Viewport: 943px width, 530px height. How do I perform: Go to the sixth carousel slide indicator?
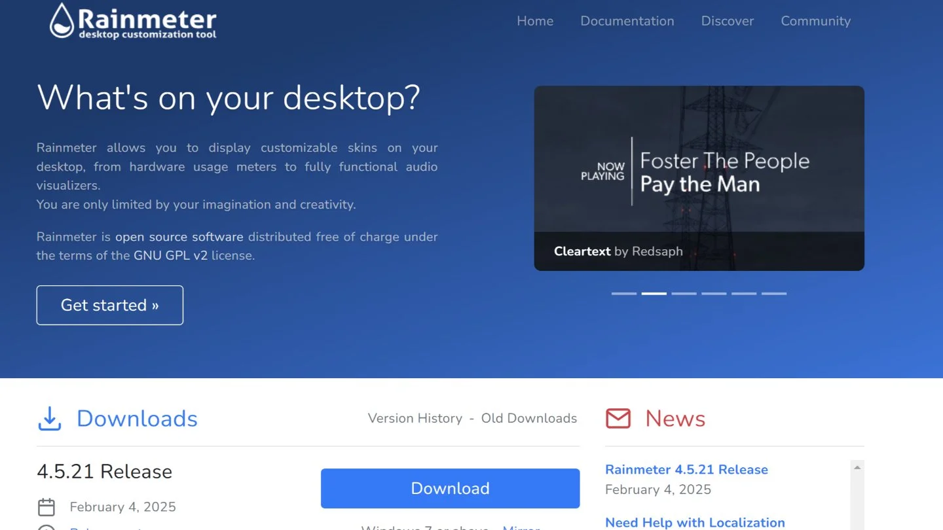pos(774,294)
